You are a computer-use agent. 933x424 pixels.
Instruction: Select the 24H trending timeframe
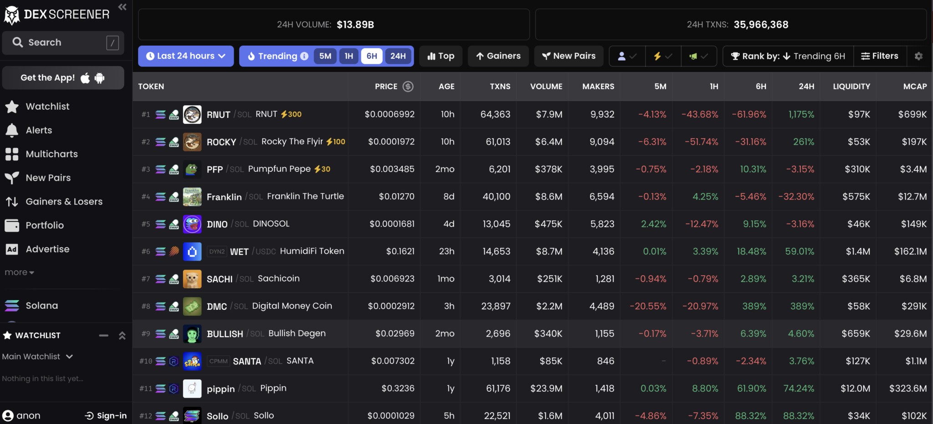pyautogui.click(x=398, y=56)
